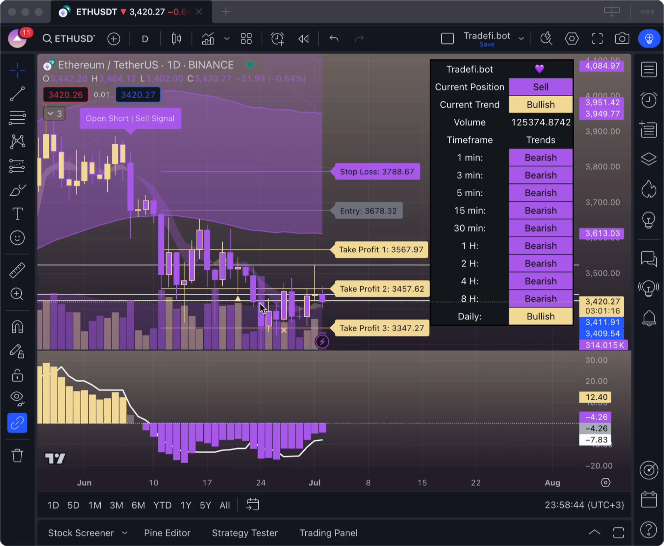Enter fullscreen mode
This screenshot has width=664, height=546.
(597, 38)
